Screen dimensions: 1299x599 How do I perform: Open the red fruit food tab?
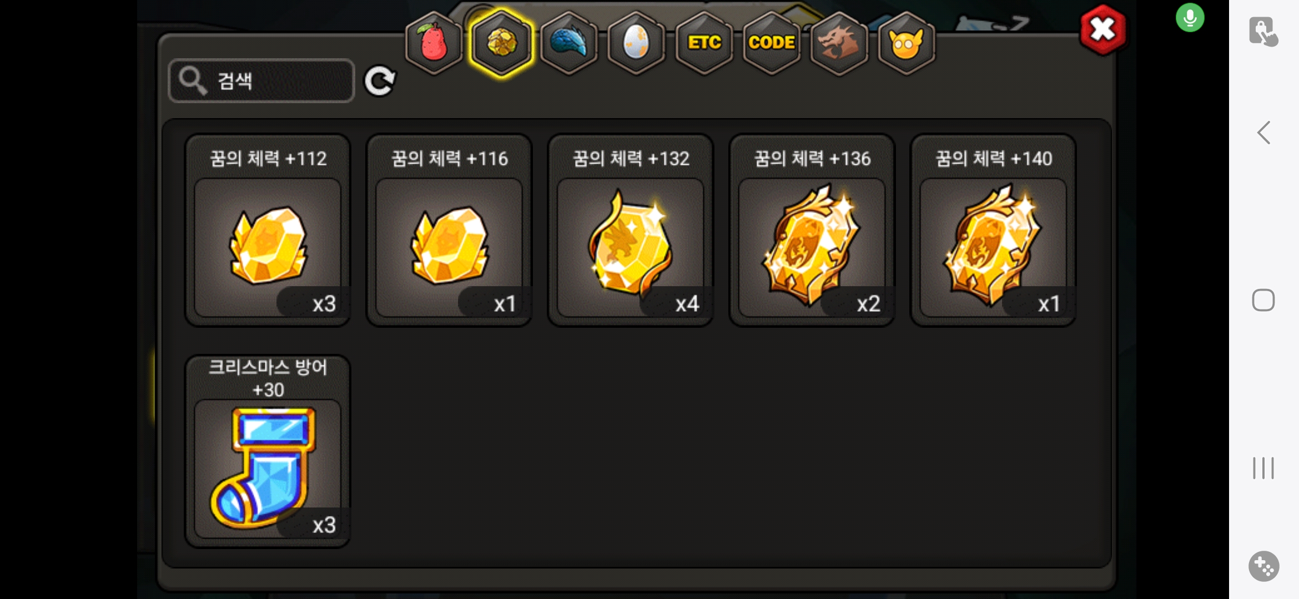tap(434, 43)
